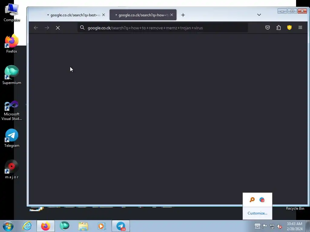Close the how+to search tab

[x=172, y=15]
